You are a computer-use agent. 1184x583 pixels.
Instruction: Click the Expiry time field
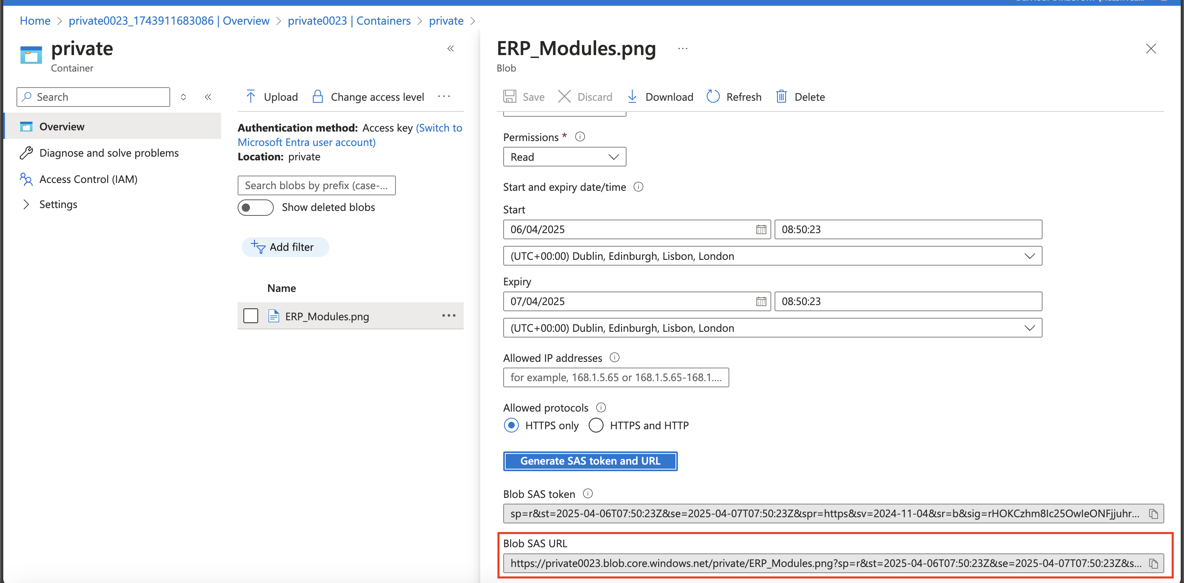coord(908,302)
